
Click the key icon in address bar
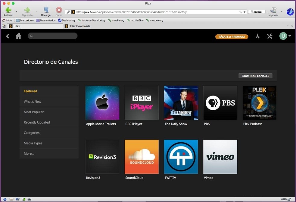coord(68,12)
